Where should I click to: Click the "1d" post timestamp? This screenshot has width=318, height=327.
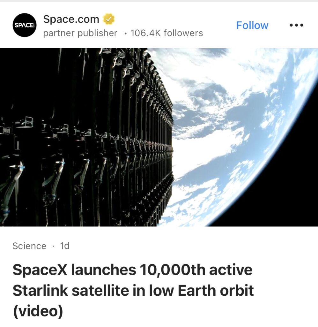coord(64,246)
